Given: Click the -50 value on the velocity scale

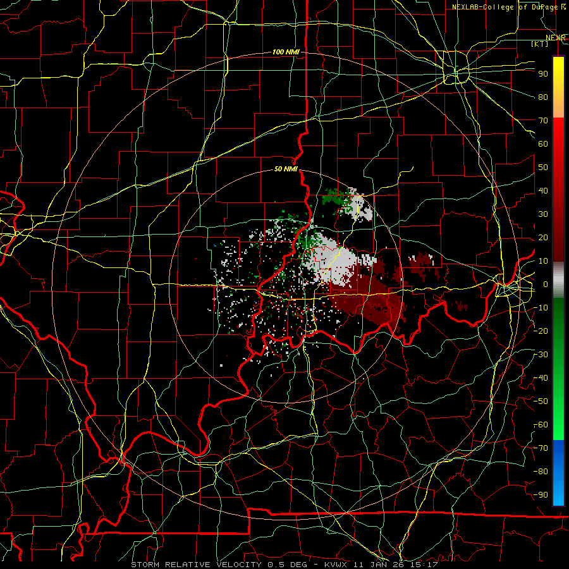Looking at the screenshot, I should click(541, 401).
